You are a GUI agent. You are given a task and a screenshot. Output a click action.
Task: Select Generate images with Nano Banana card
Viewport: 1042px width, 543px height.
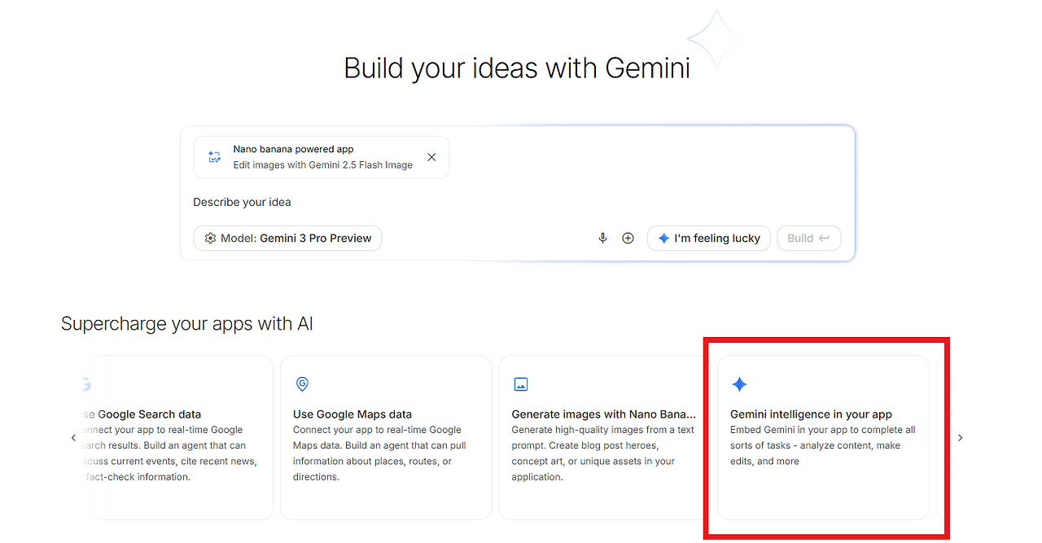[x=604, y=437]
